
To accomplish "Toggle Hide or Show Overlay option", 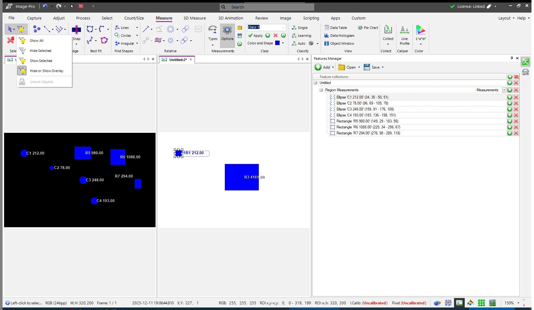I will coord(44,71).
